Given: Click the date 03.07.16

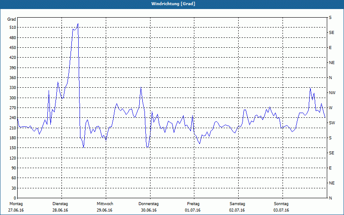Looking at the screenshot, I should pyautogui.click(x=281, y=210).
